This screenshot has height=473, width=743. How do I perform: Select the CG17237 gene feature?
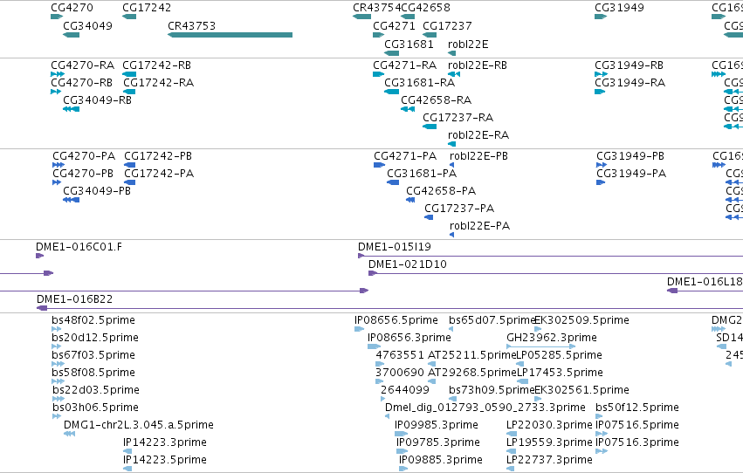click(x=430, y=35)
